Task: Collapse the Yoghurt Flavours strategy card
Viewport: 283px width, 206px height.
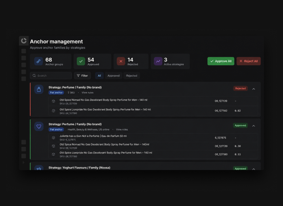Action: tap(253, 169)
